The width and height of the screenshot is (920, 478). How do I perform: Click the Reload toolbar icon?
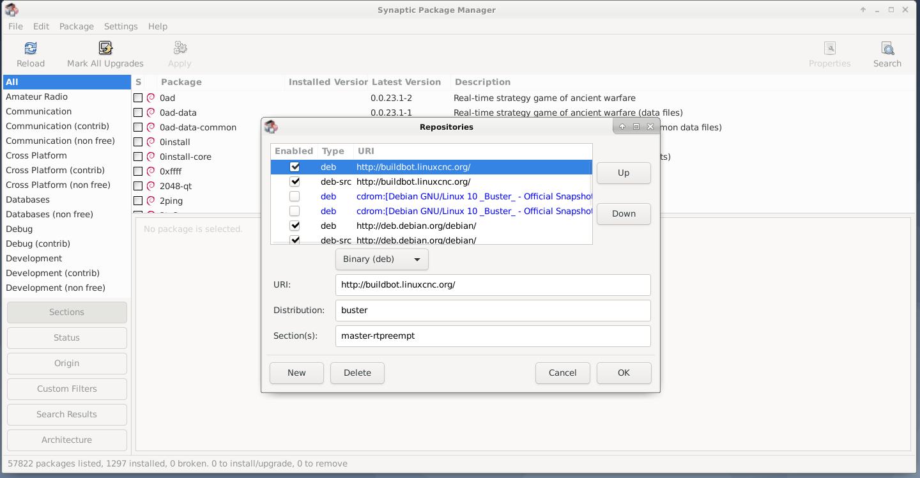(x=31, y=48)
